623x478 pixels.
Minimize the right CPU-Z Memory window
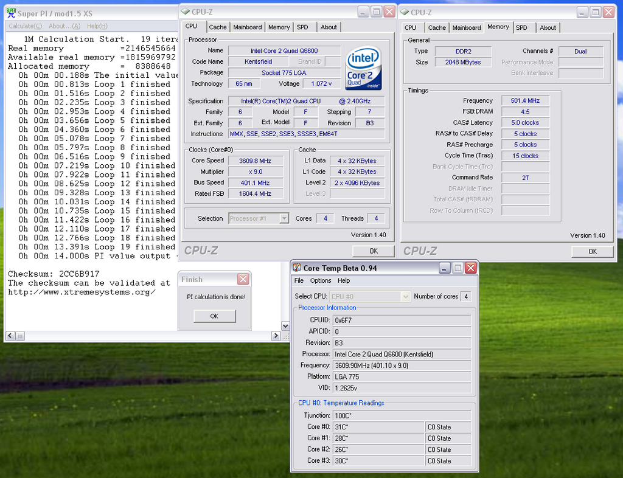click(582, 12)
